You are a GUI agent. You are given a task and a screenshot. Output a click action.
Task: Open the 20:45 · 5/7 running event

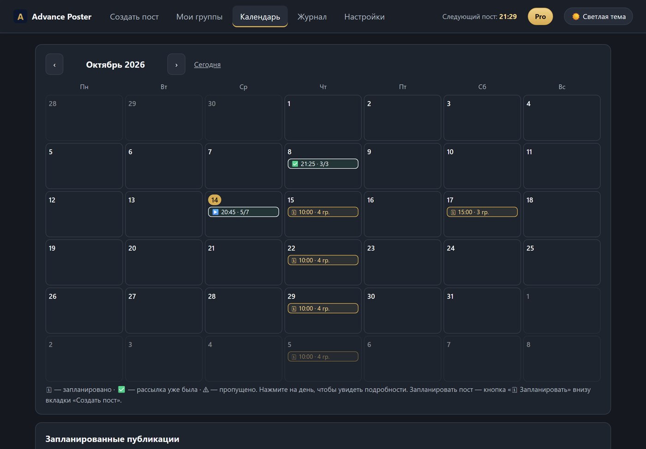coord(244,212)
